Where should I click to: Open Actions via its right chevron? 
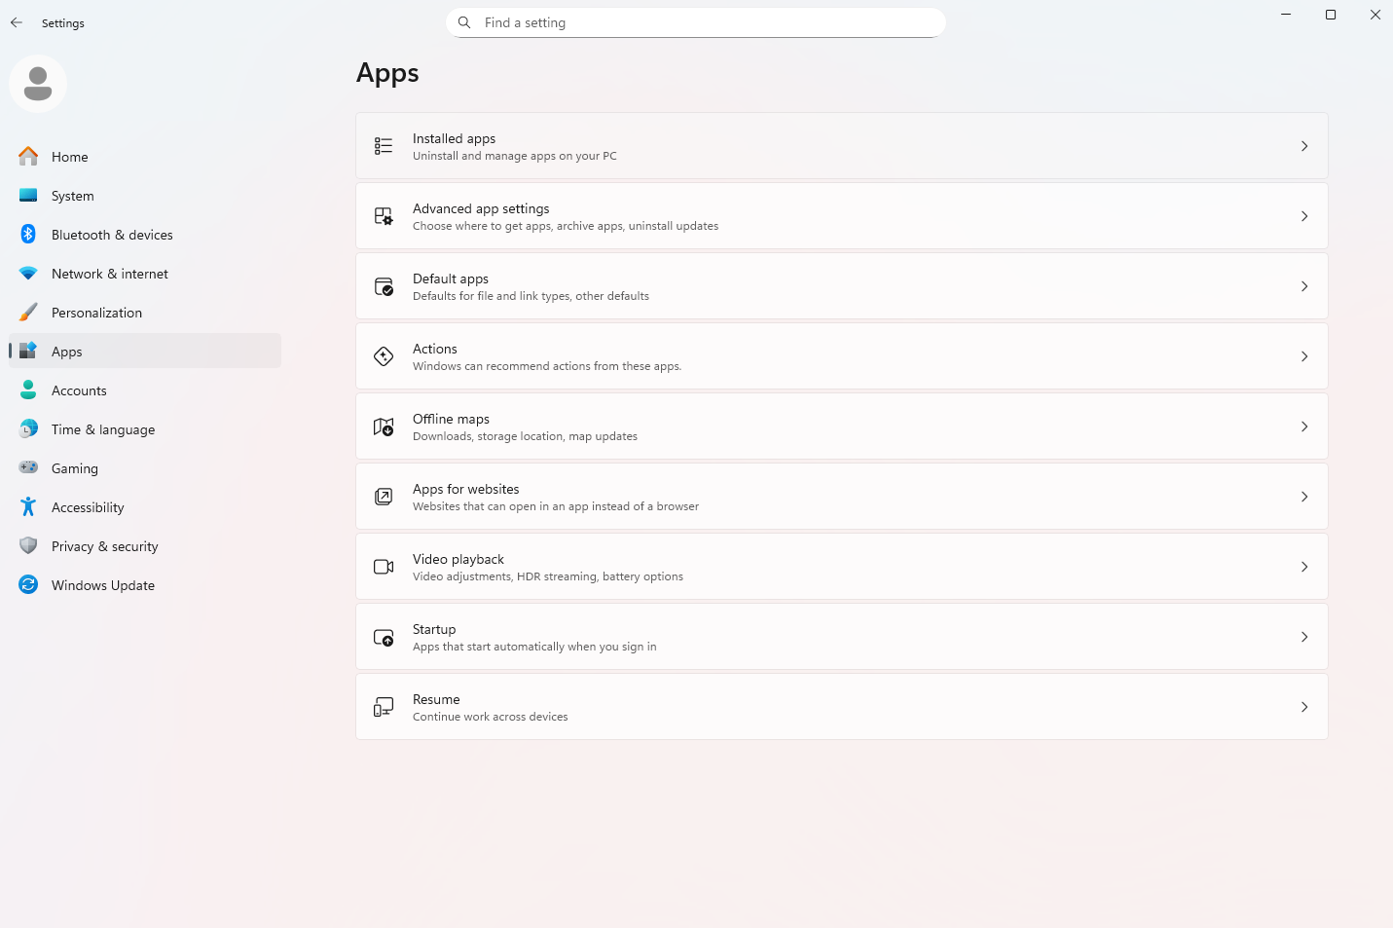click(x=1303, y=356)
